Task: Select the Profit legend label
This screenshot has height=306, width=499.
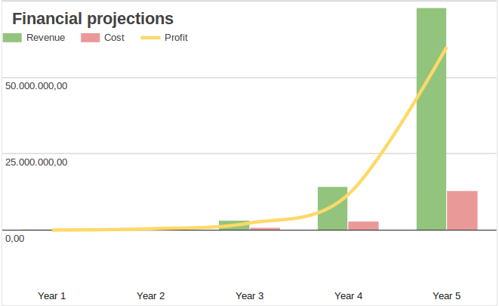Action: pos(176,38)
